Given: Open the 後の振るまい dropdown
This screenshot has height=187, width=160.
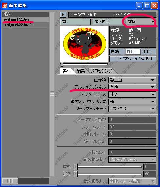Looking at the screenshot, I should pos(132,181).
